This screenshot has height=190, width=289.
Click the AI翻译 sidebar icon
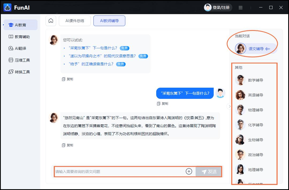point(11,48)
